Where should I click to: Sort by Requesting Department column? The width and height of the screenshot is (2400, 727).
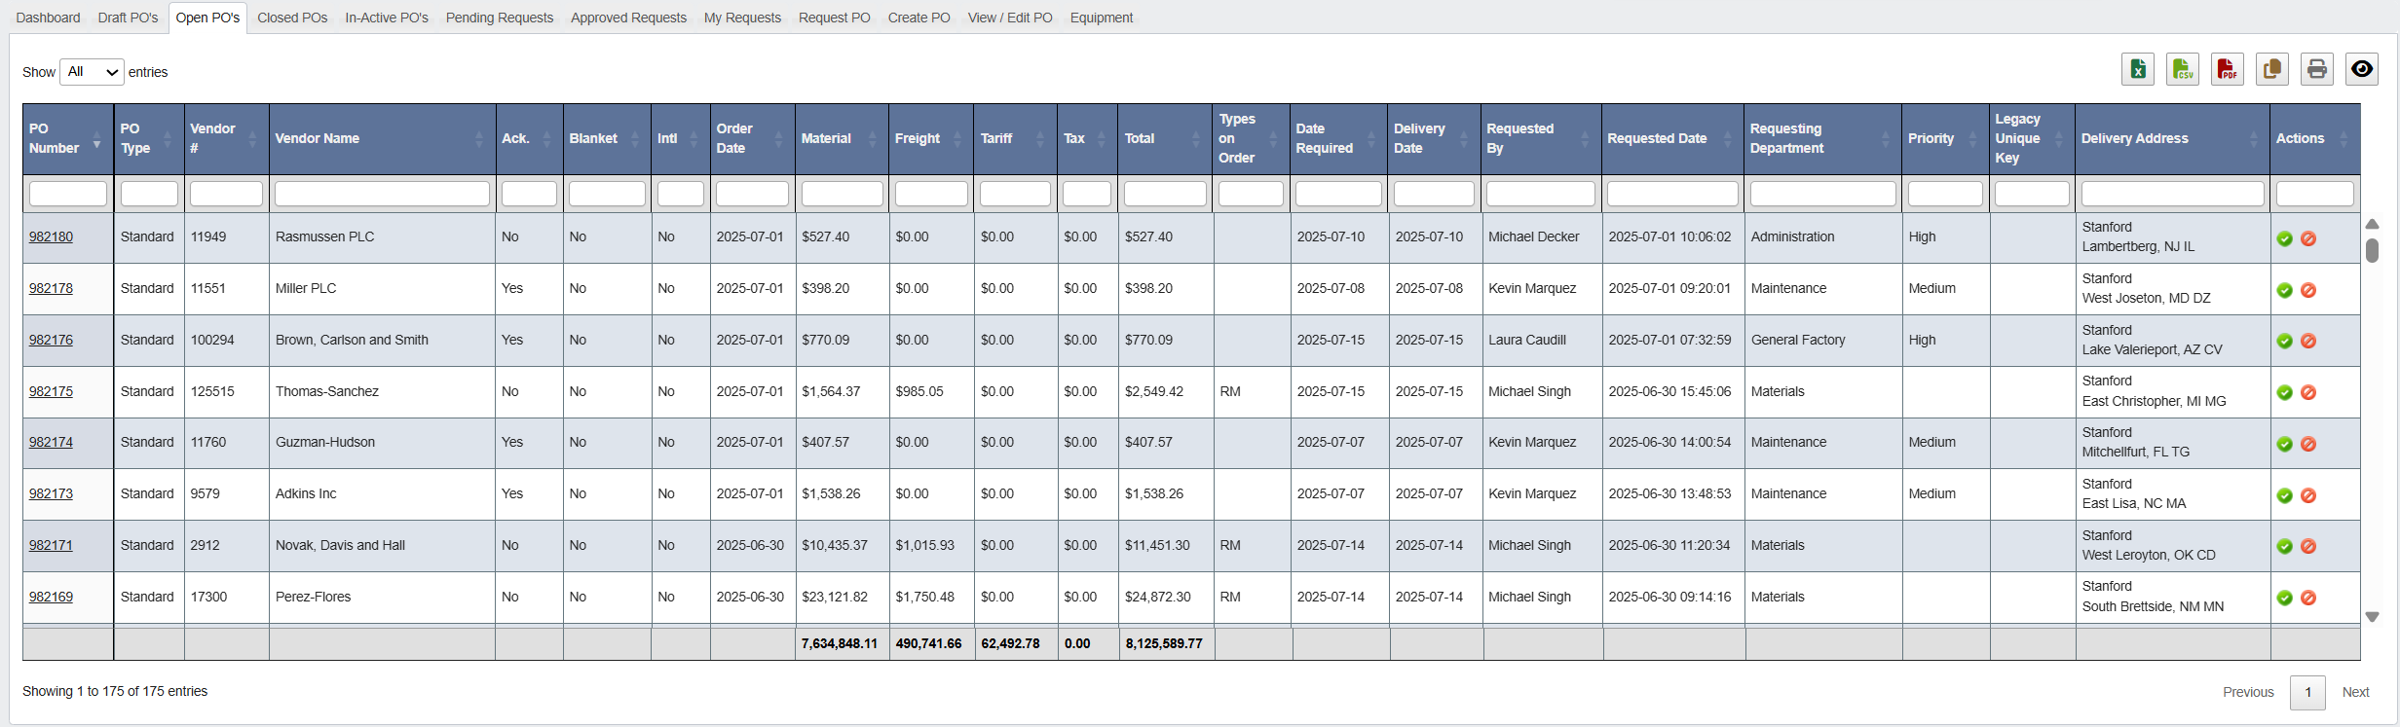pos(1822,139)
